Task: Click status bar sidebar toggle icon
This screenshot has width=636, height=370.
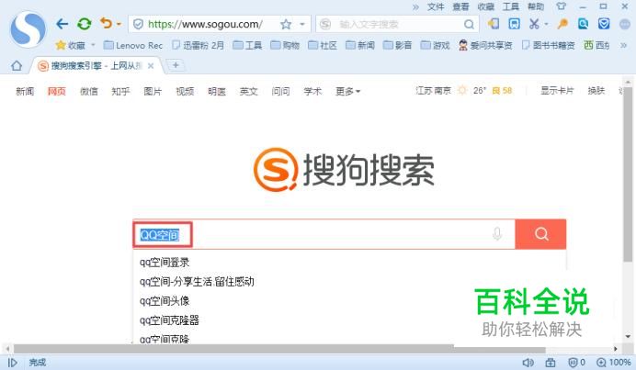Action: (13, 363)
